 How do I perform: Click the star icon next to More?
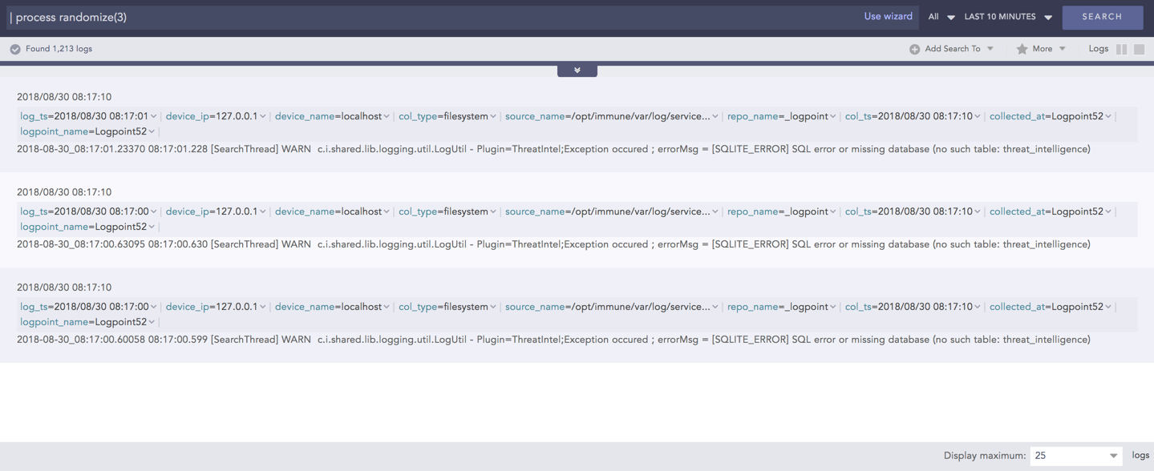tap(1019, 48)
